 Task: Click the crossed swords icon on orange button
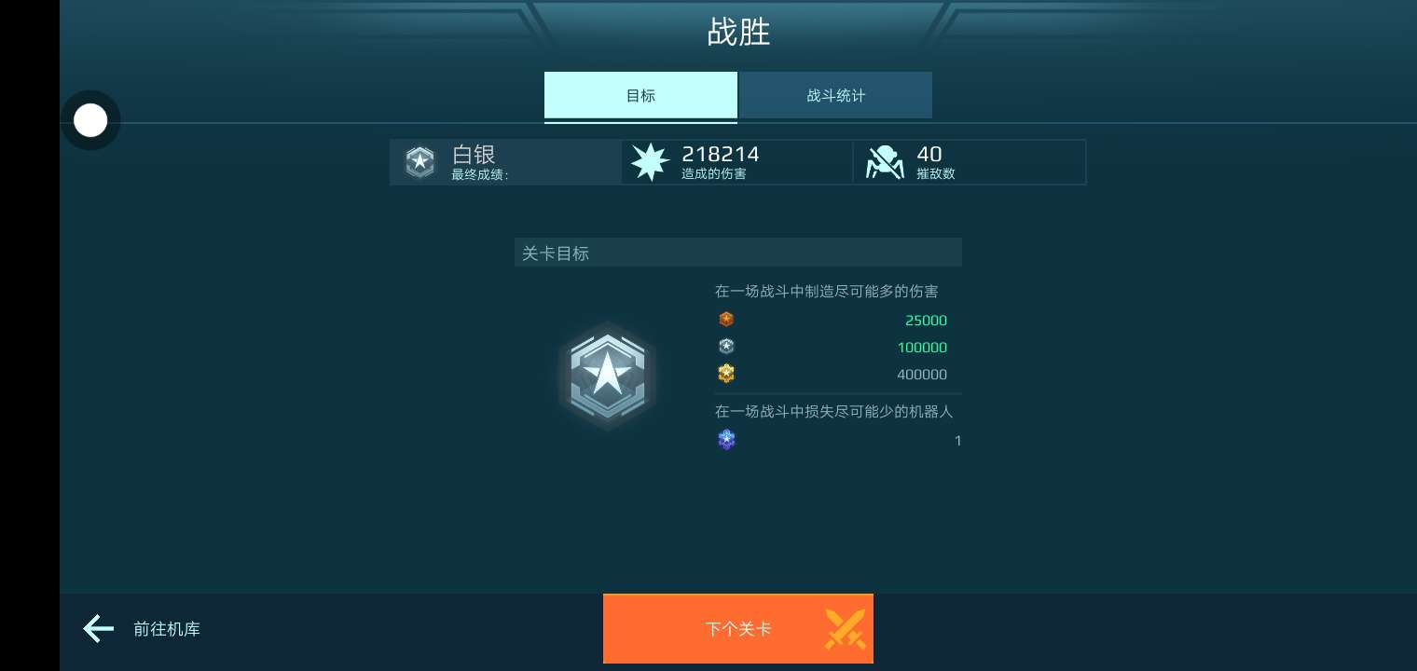(x=845, y=629)
